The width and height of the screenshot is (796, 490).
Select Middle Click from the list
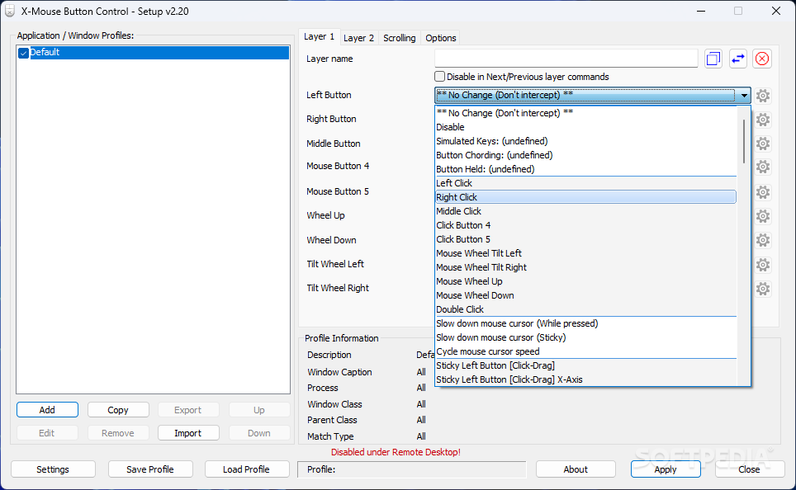[585, 211]
